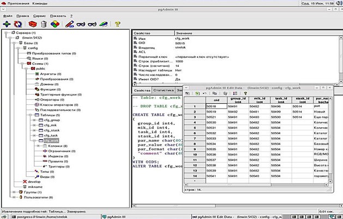Click the oid column header
Viewport: 343px width, 219px height.
pos(216,100)
